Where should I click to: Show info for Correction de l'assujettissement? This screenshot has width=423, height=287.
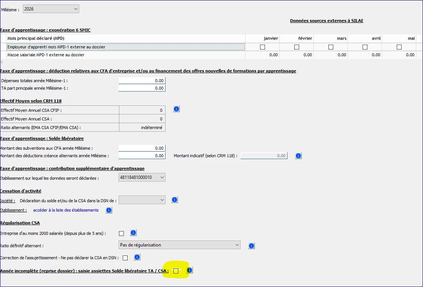coord(137,257)
